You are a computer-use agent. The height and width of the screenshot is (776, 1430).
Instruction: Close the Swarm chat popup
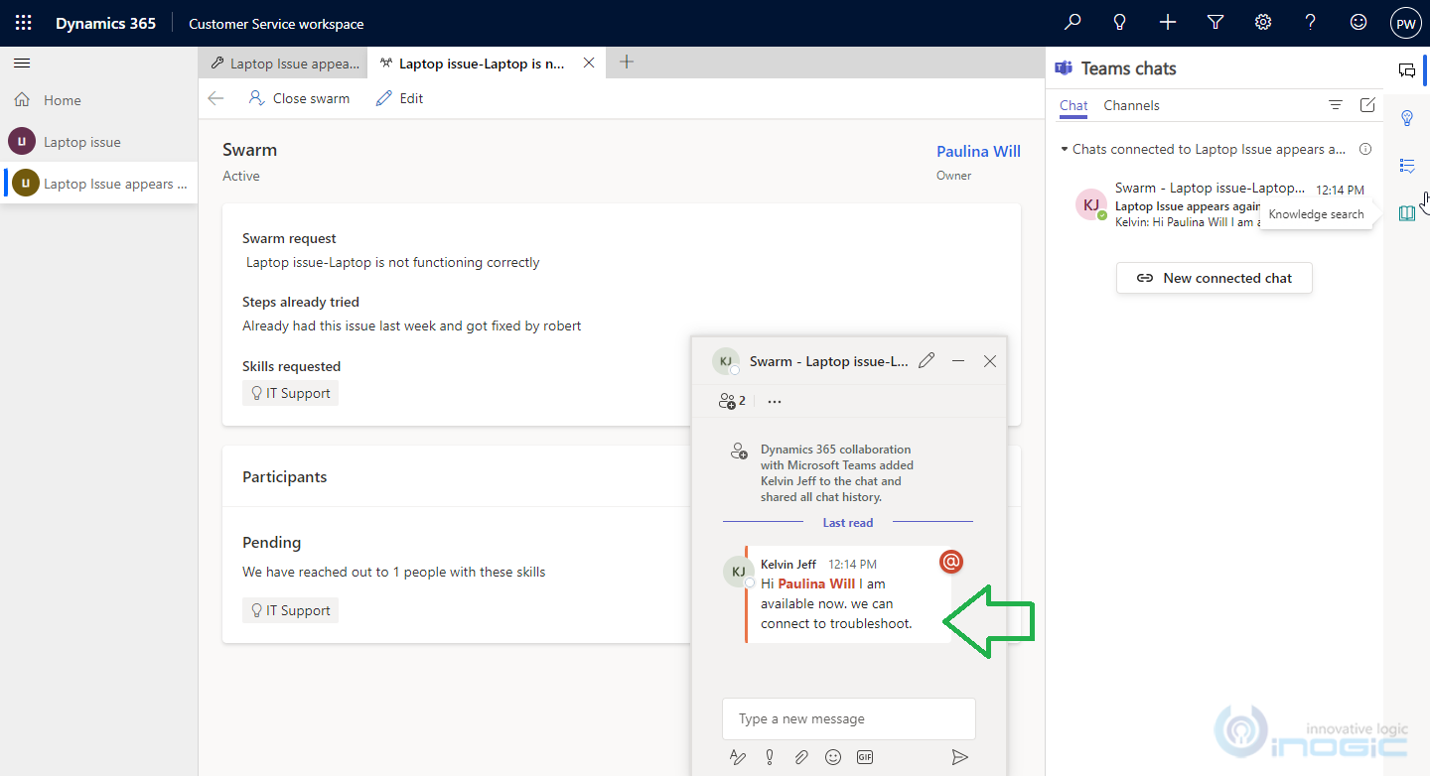coord(990,361)
